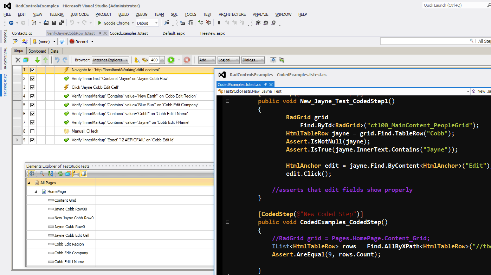Screen dimensions: 491x275
Task: Enable checkbox for step 8 Manual CHeck
Action: click(x=32, y=131)
